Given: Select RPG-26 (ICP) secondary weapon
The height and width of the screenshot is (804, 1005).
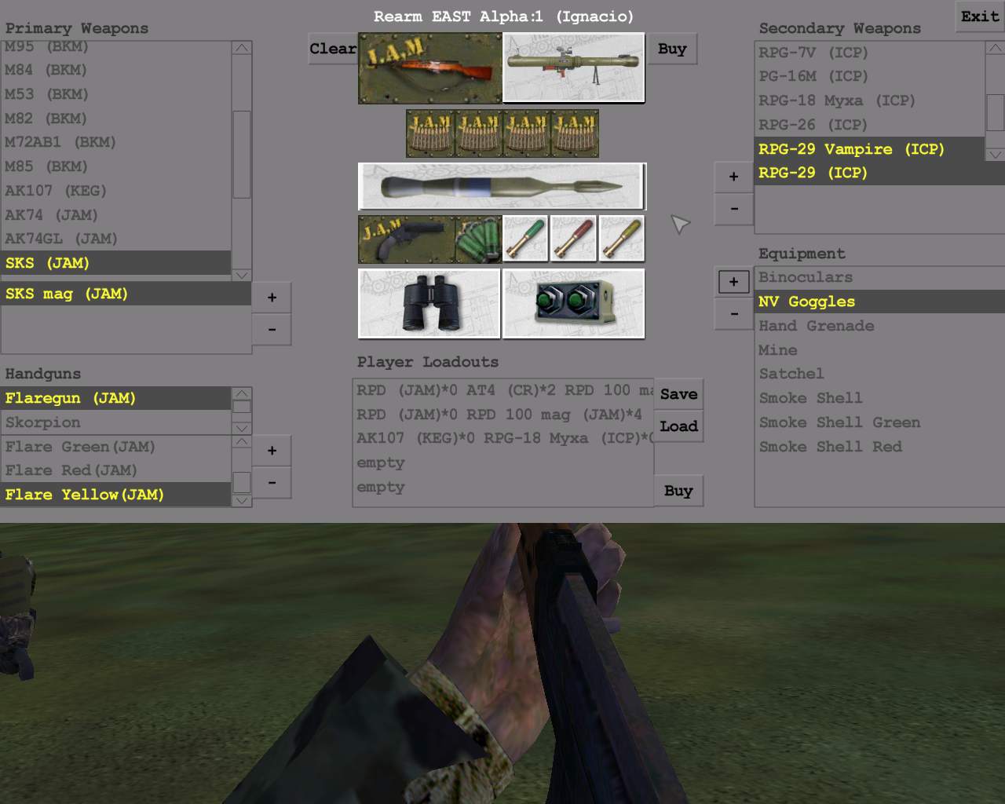Looking at the screenshot, I should tap(869, 125).
